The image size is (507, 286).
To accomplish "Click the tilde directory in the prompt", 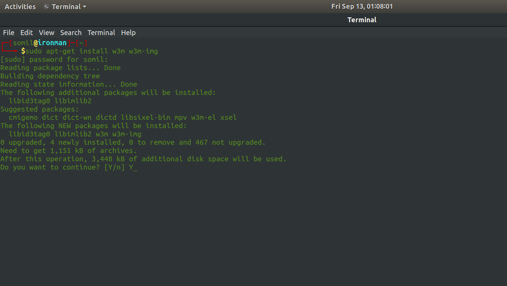I will pos(81,43).
